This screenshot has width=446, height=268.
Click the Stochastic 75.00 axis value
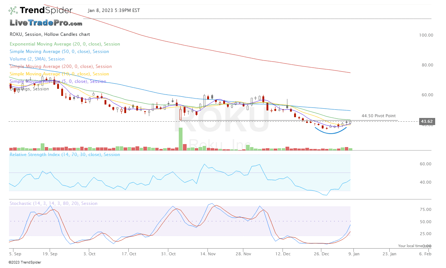[425, 209]
